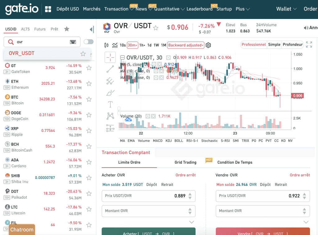This screenshot has height=235, width=318.
Task: Switch chart mode to Professionnel
Action: coord(253,44)
